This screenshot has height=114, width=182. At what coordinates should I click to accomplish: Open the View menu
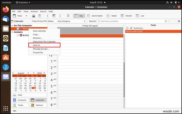point(26,11)
